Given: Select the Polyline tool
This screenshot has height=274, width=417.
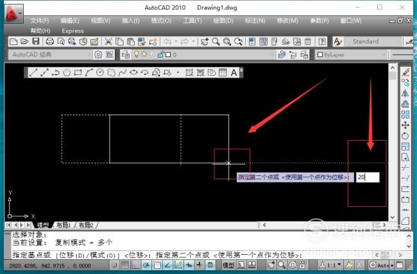Looking at the screenshot, I should [x=55, y=72].
